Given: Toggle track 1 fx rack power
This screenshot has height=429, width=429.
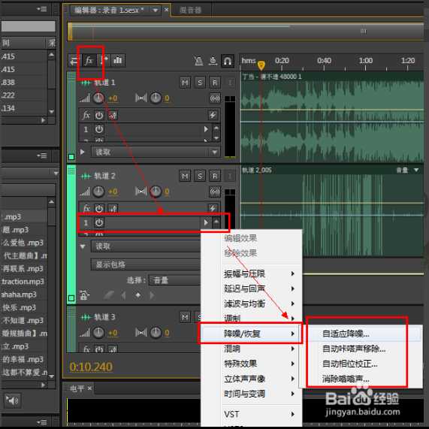Looking at the screenshot, I should pyautogui.click(x=99, y=116).
